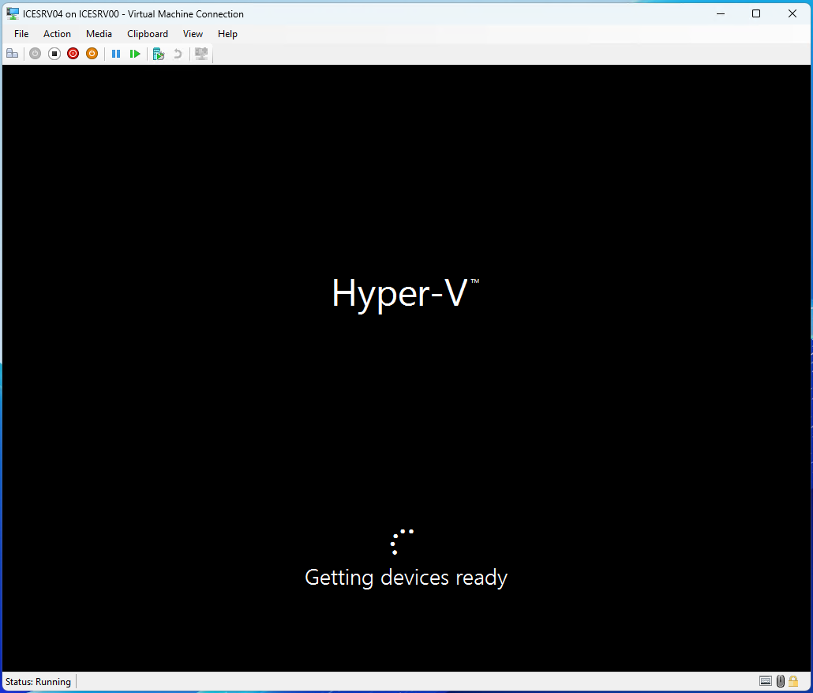This screenshot has width=813, height=693.
Task: Click the Revert checkpoint arrow icon
Action: click(178, 54)
